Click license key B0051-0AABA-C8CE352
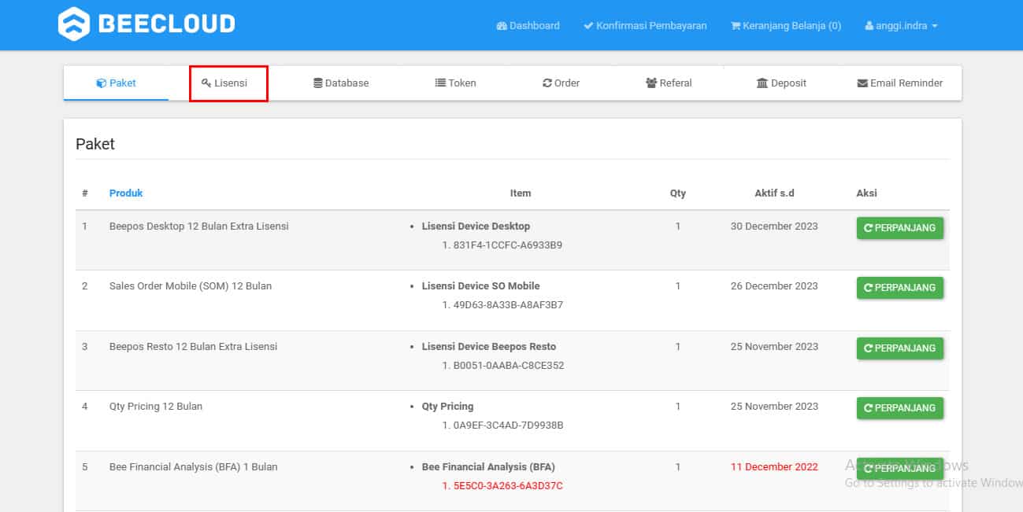 pyautogui.click(x=509, y=365)
